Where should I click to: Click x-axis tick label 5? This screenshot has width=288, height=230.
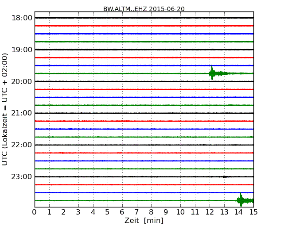pyautogui.click(x=107, y=212)
